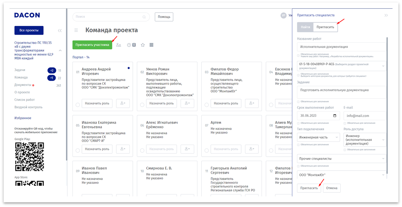Open the Тип подключения dropdown
Viewport: 402px width, 207px height.
[318, 137]
